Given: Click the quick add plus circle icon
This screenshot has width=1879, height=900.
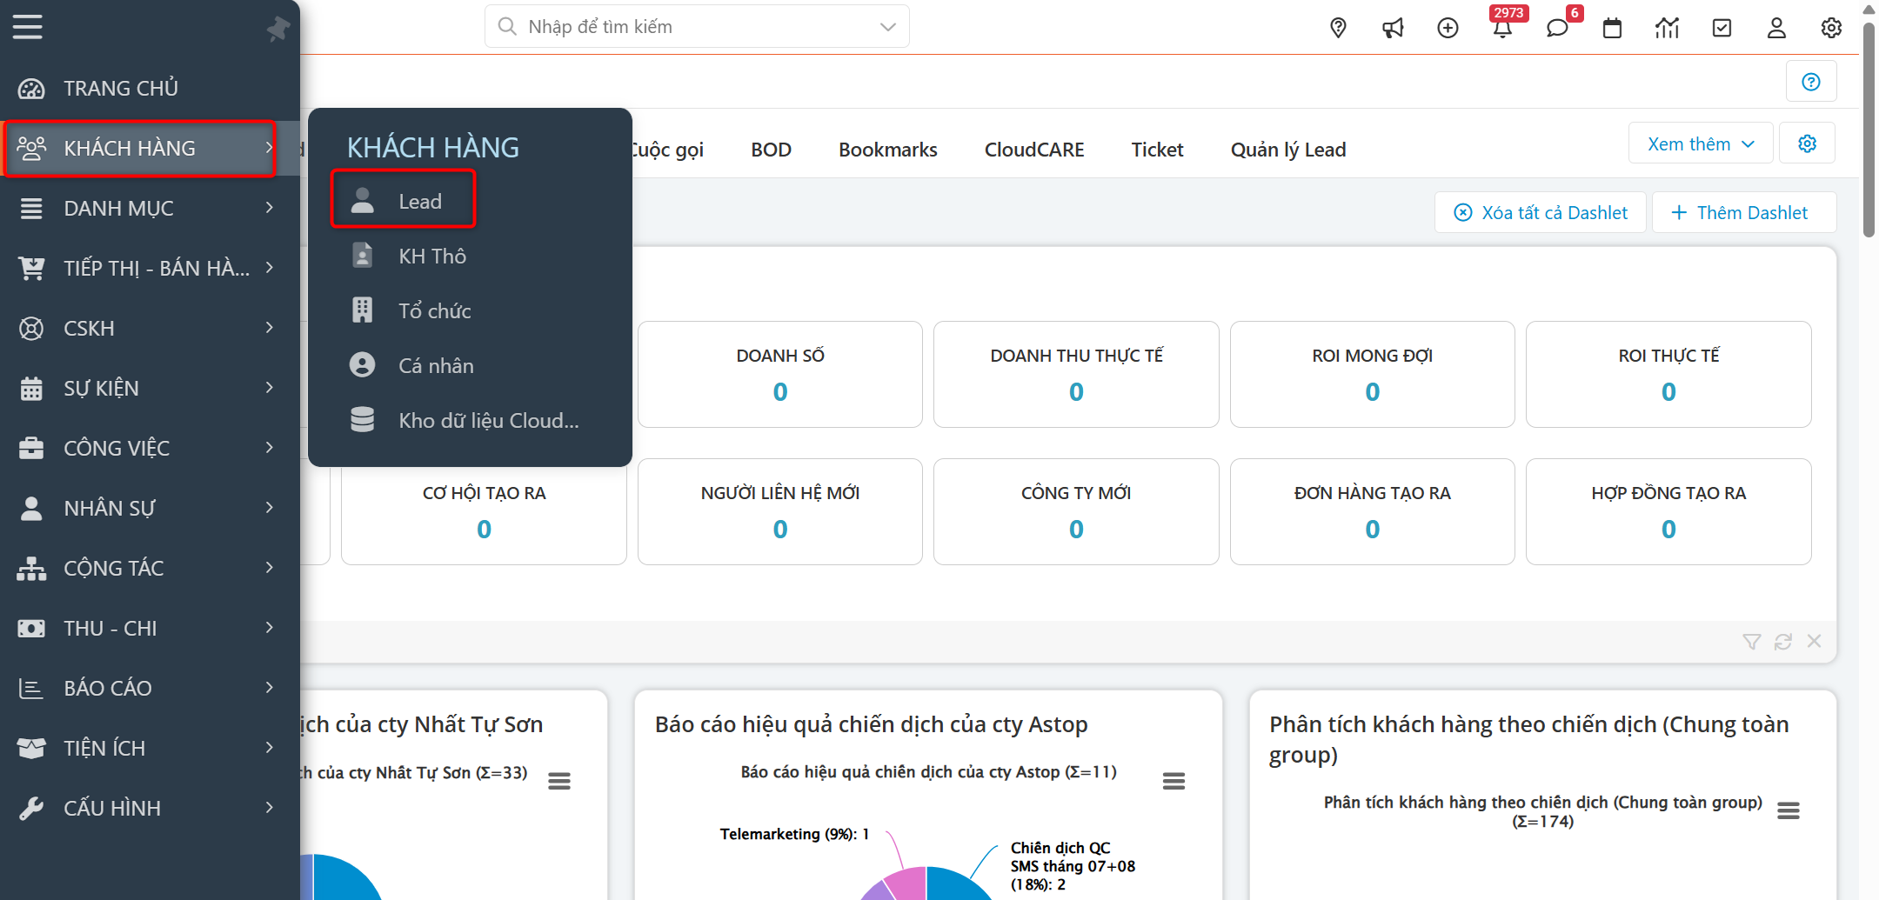Looking at the screenshot, I should pos(1448,28).
